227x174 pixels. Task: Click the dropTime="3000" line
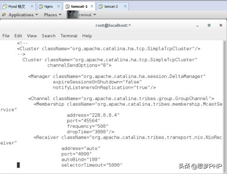(90, 132)
